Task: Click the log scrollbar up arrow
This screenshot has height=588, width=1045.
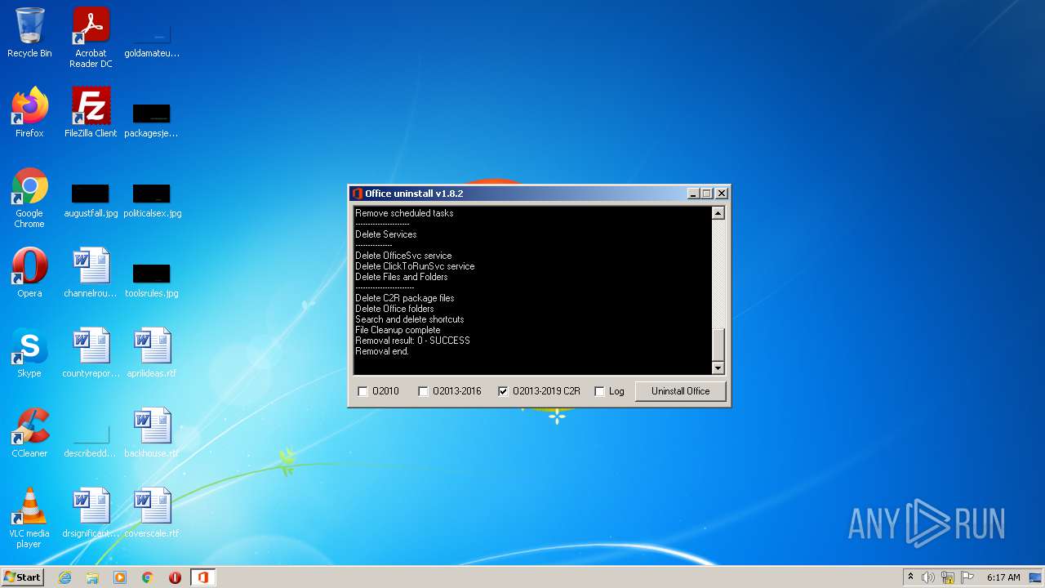Action: pyautogui.click(x=718, y=213)
